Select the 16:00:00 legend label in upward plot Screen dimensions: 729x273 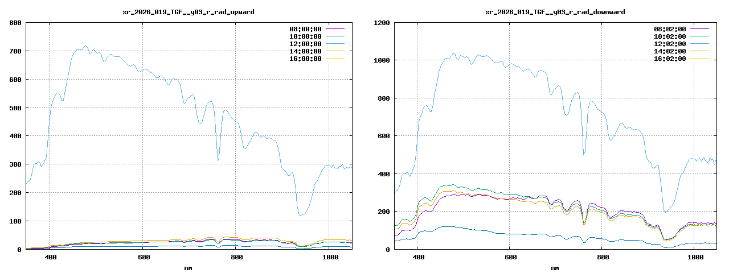click(306, 59)
